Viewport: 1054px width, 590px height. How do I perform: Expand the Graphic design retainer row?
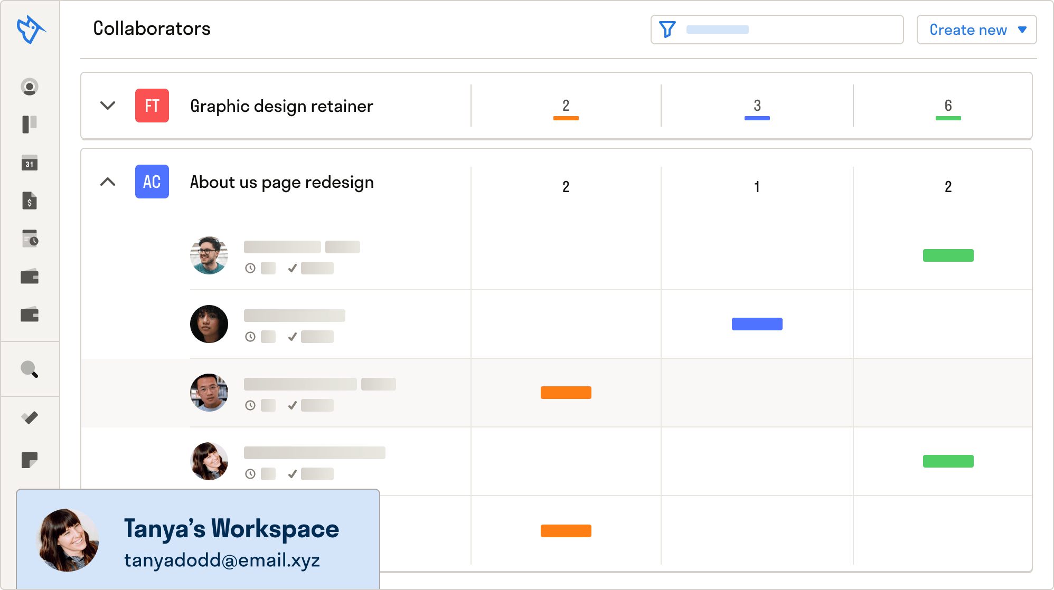108,106
